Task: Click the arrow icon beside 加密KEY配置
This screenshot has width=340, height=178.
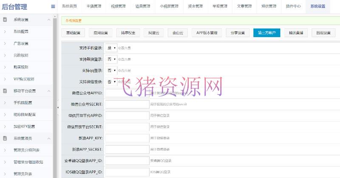Action: point(5,126)
